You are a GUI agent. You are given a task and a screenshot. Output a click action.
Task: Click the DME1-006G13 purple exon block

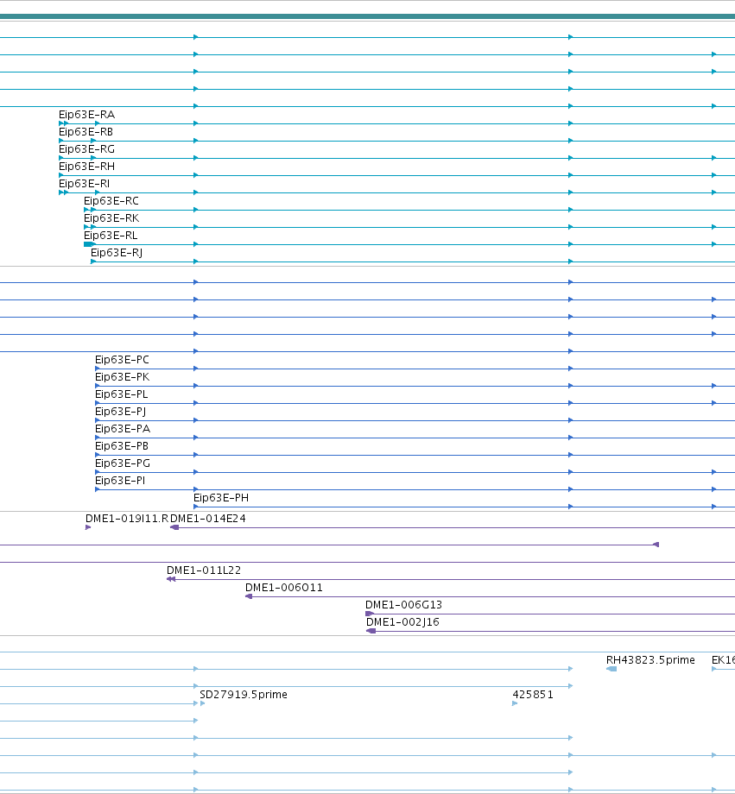pos(370,614)
